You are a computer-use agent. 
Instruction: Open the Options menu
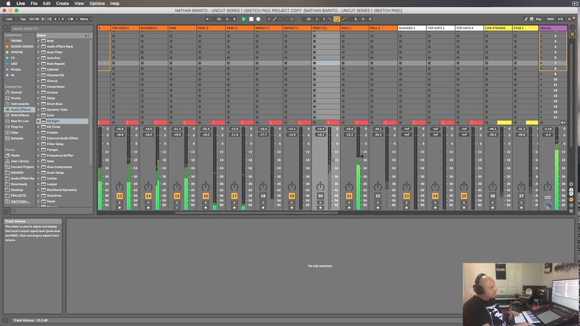[x=97, y=4]
